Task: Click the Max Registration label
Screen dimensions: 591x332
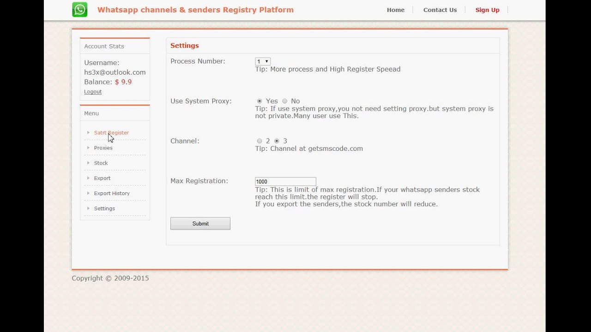Action: point(199,181)
